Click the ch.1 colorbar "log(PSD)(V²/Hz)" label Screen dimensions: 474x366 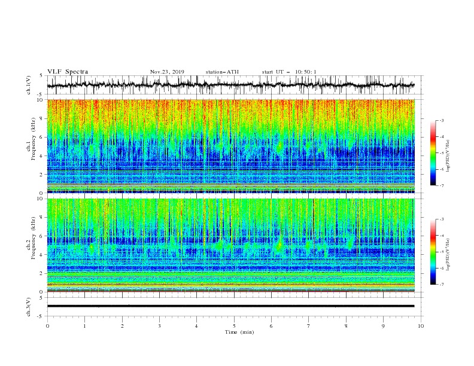[448, 156]
